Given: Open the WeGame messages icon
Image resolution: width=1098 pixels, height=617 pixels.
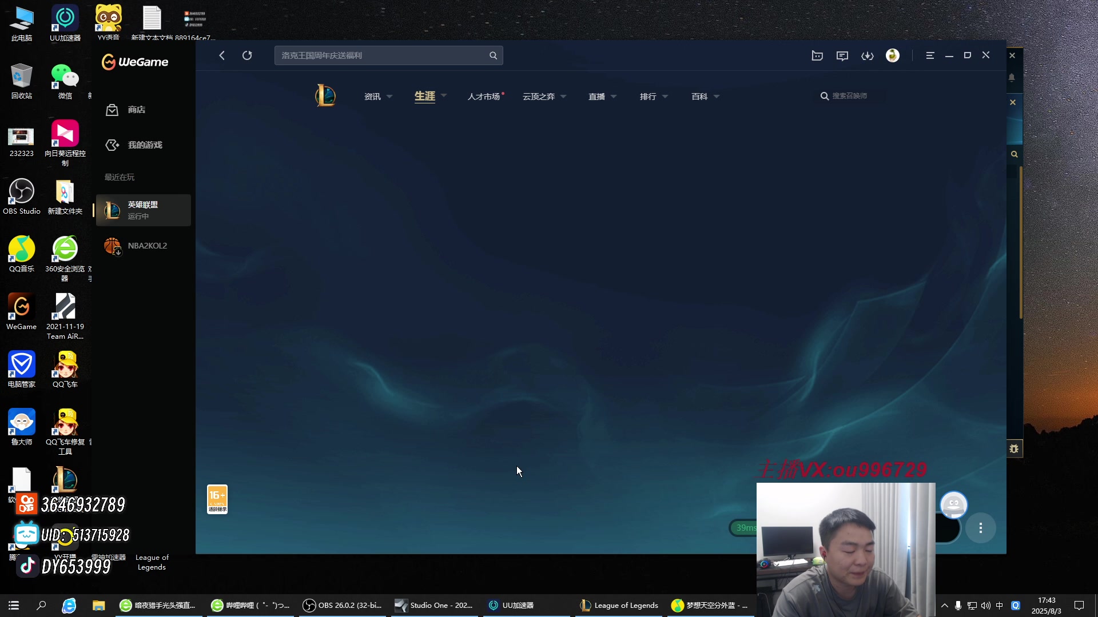Looking at the screenshot, I should 842,55.
